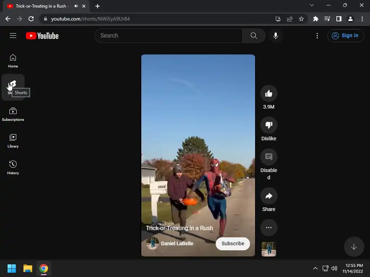Viewport: 370px width, 277px height.
Task: Click the install app icon in address bar
Action: 278,19
